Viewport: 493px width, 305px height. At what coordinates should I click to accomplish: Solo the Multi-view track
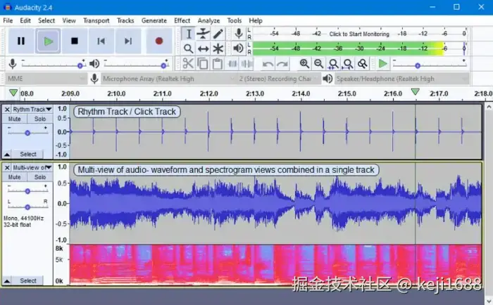tap(40, 177)
